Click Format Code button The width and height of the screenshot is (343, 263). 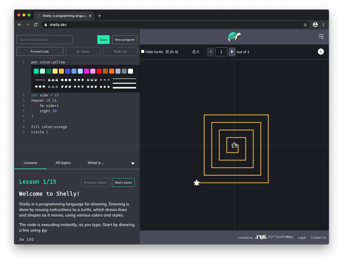point(40,51)
